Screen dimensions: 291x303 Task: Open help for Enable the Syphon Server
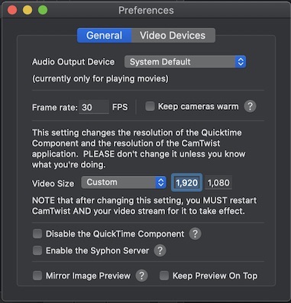pos(160,250)
